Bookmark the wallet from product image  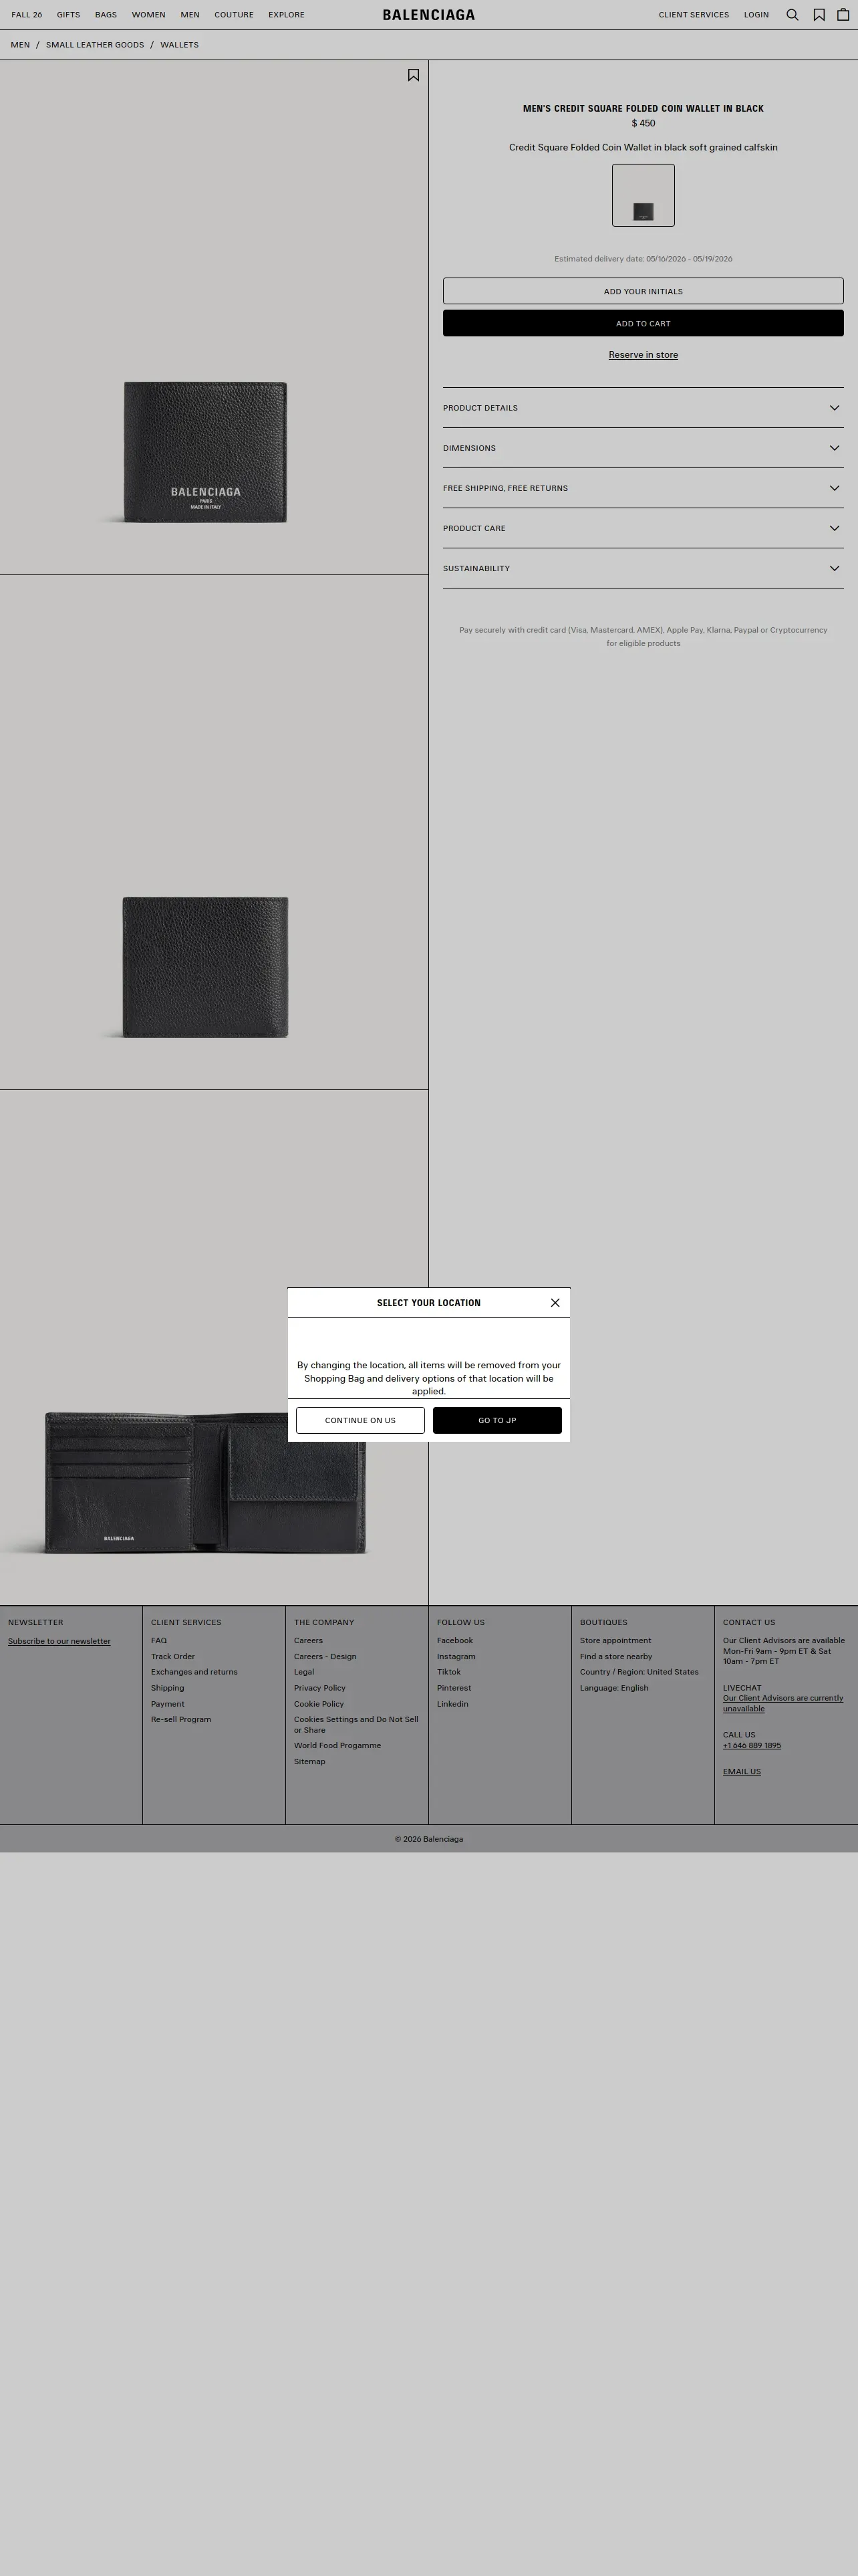point(414,75)
